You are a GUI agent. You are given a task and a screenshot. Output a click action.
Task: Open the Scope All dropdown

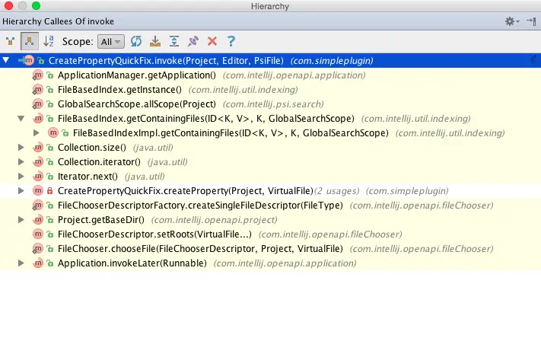tap(111, 42)
